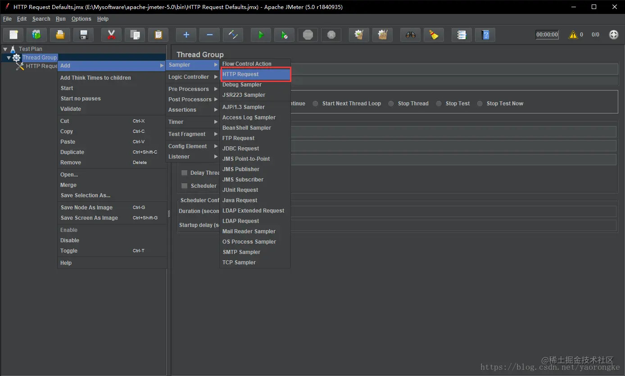Image resolution: width=625 pixels, height=376 pixels.
Task: Expand the Post Processors submenu
Action: pos(193,100)
